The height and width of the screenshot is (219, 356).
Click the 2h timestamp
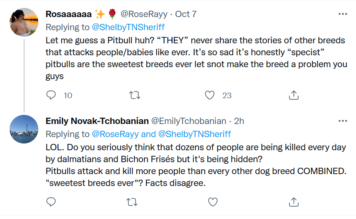[x=239, y=121]
